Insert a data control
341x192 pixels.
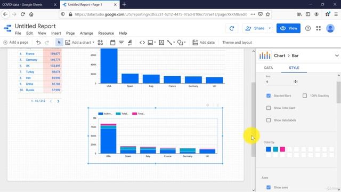(130, 43)
